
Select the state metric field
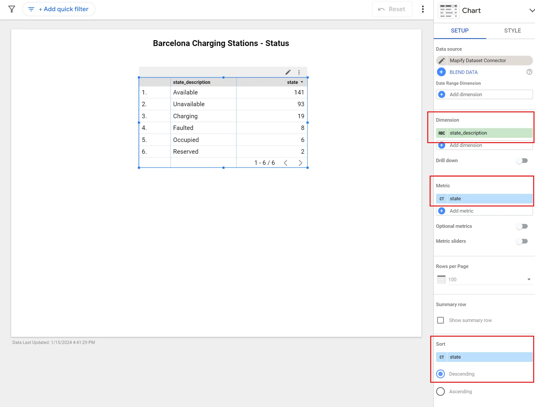tap(484, 199)
